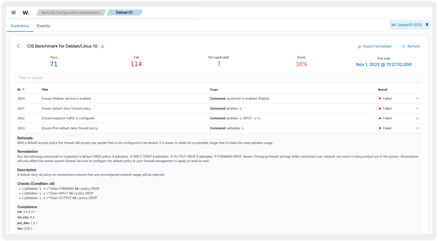The width and height of the screenshot is (438, 241).
Task: Expand check 2601 default deny firewall row
Action: click(x=417, y=108)
